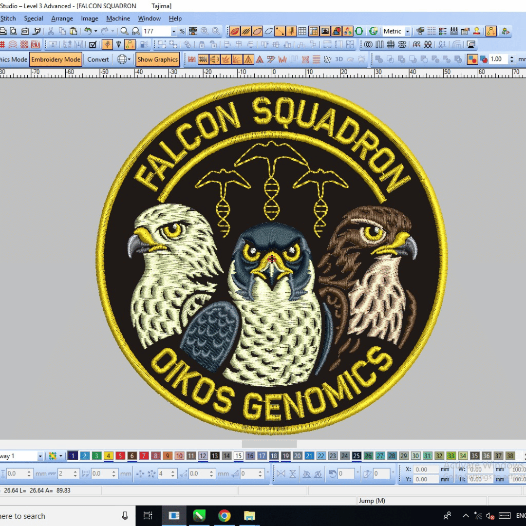The width and height of the screenshot is (526, 526).
Task: Toggle the Show Graphics button
Action: (x=157, y=59)
